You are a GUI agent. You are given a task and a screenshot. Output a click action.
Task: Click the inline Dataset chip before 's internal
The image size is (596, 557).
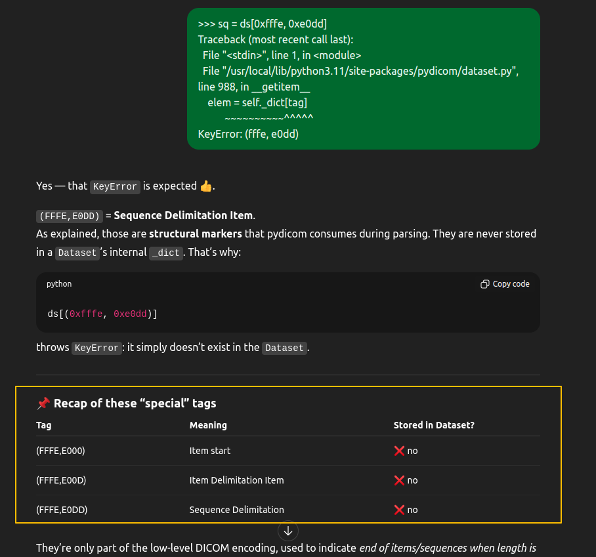point(77,253)
